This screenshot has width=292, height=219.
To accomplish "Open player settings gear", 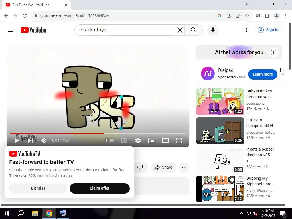I will click(138, 141).
